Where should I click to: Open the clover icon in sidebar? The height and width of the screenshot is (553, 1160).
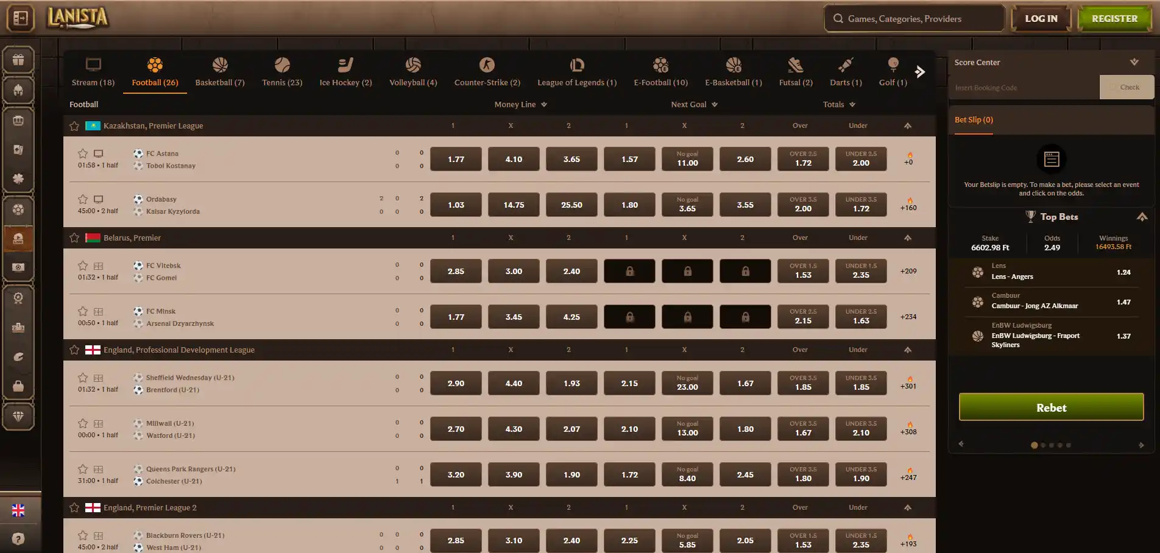[18, 179]
